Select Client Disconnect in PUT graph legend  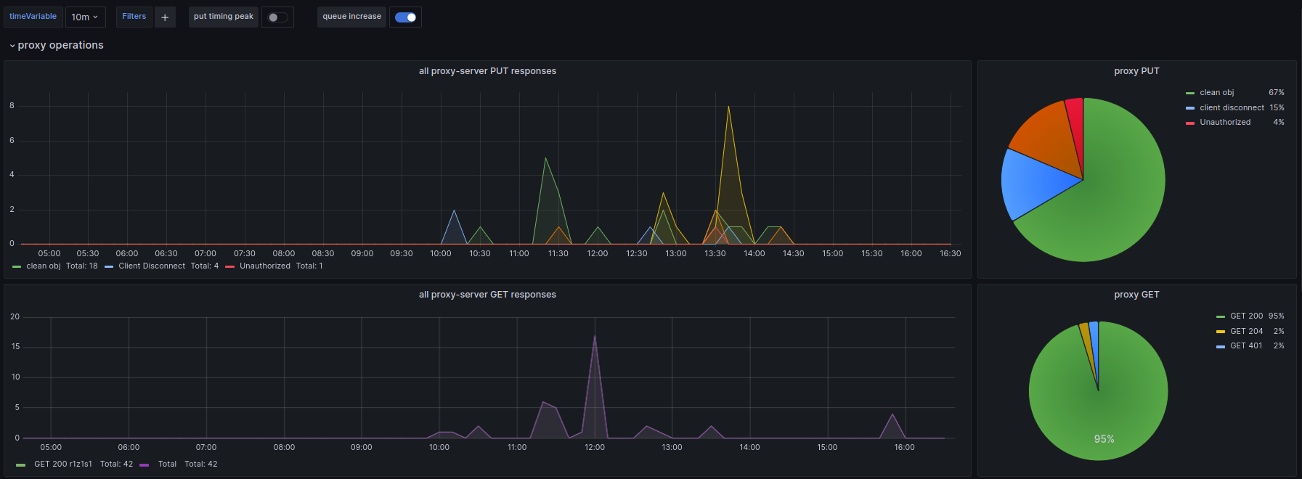pyautogui.click(x=152, y=266)
